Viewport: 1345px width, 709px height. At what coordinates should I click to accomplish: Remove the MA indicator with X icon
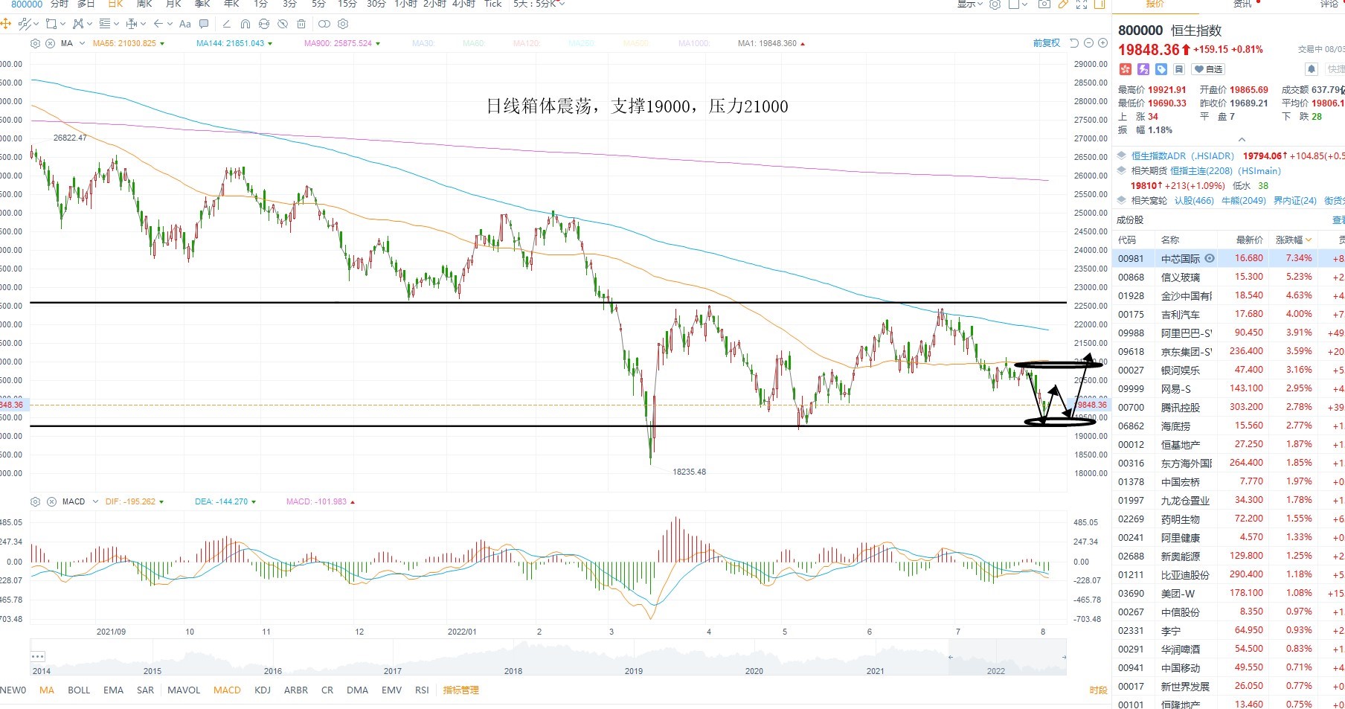point(50,43)
